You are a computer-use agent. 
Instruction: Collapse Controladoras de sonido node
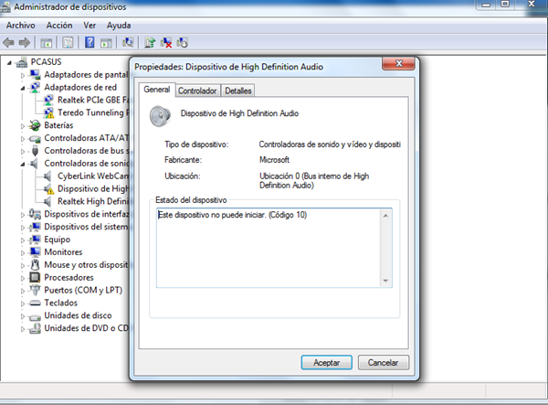(23, 164)
